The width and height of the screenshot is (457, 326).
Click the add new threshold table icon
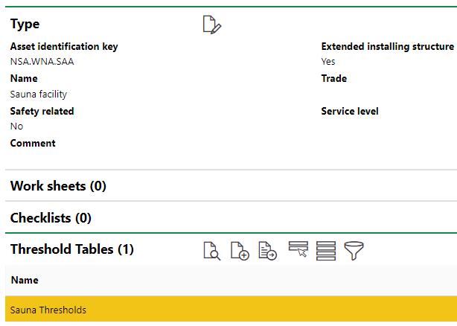click(x=239, y=250)
